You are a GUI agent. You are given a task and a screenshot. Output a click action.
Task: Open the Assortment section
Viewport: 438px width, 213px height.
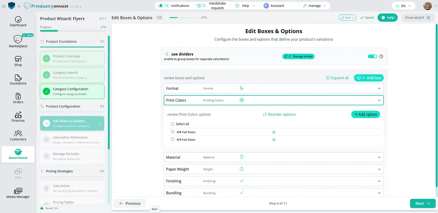coord(18,154)
